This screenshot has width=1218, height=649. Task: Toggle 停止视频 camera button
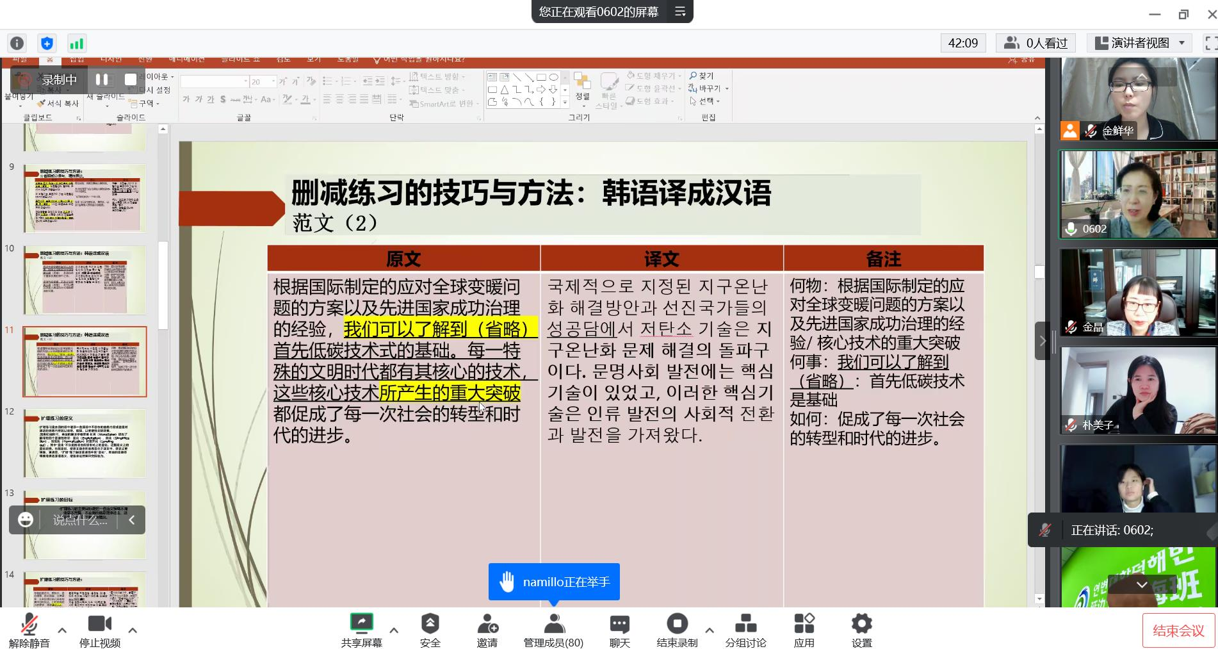pos(99,630)
